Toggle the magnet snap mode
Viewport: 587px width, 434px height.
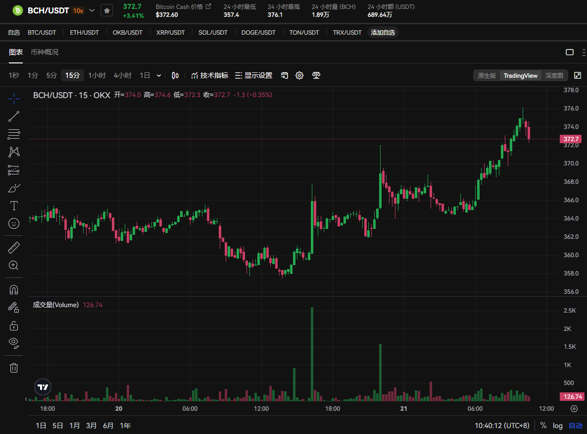[x=14, y=290]
